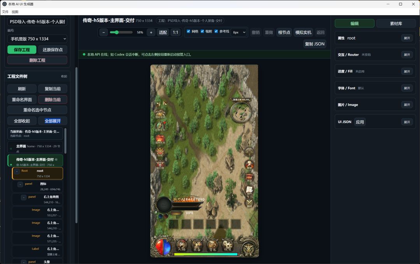Image resolution: width=420 pixels, height=264 pixels.
Task: Click the circular minimap in the preview
Action: pyautogui.click(x=241, y=112)
